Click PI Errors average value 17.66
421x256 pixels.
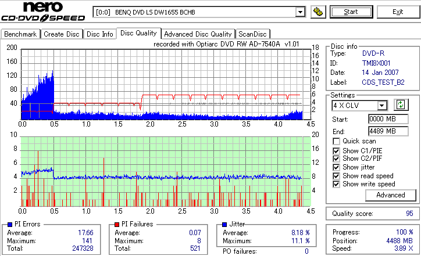point(85,233)
